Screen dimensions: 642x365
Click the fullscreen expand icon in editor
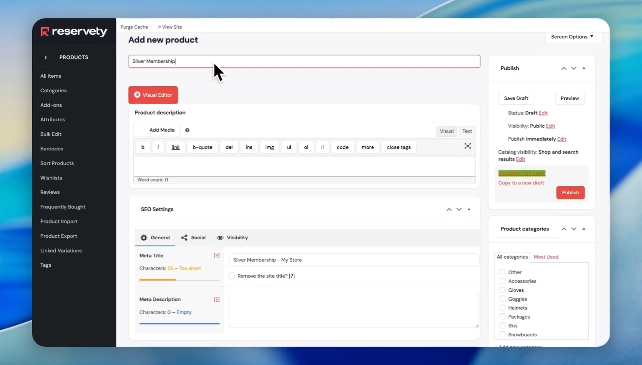pos(468,146)
